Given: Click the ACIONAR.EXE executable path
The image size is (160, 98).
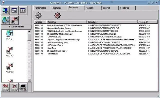Looking at the screenshot, I should point(104,42).
